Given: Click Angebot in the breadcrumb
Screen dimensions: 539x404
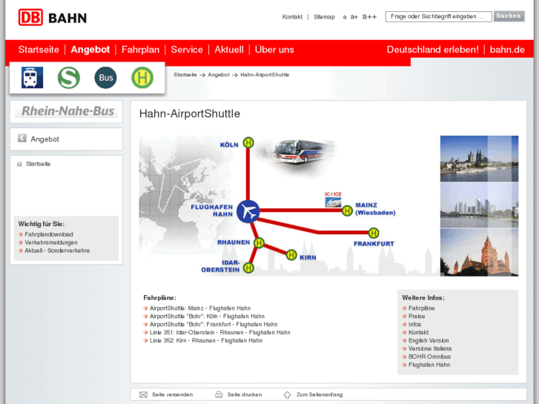Looking at the screenshot, I should click(x=219, y=75).
